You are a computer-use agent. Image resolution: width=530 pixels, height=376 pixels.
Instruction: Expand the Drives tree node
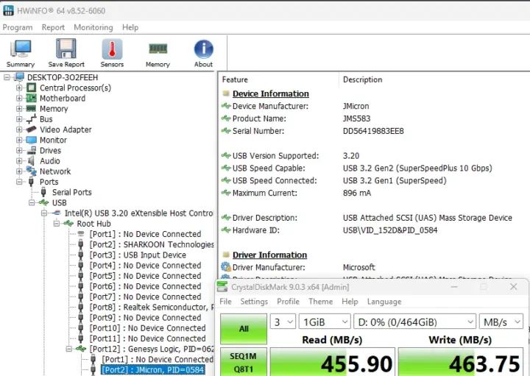coord(19,150)
